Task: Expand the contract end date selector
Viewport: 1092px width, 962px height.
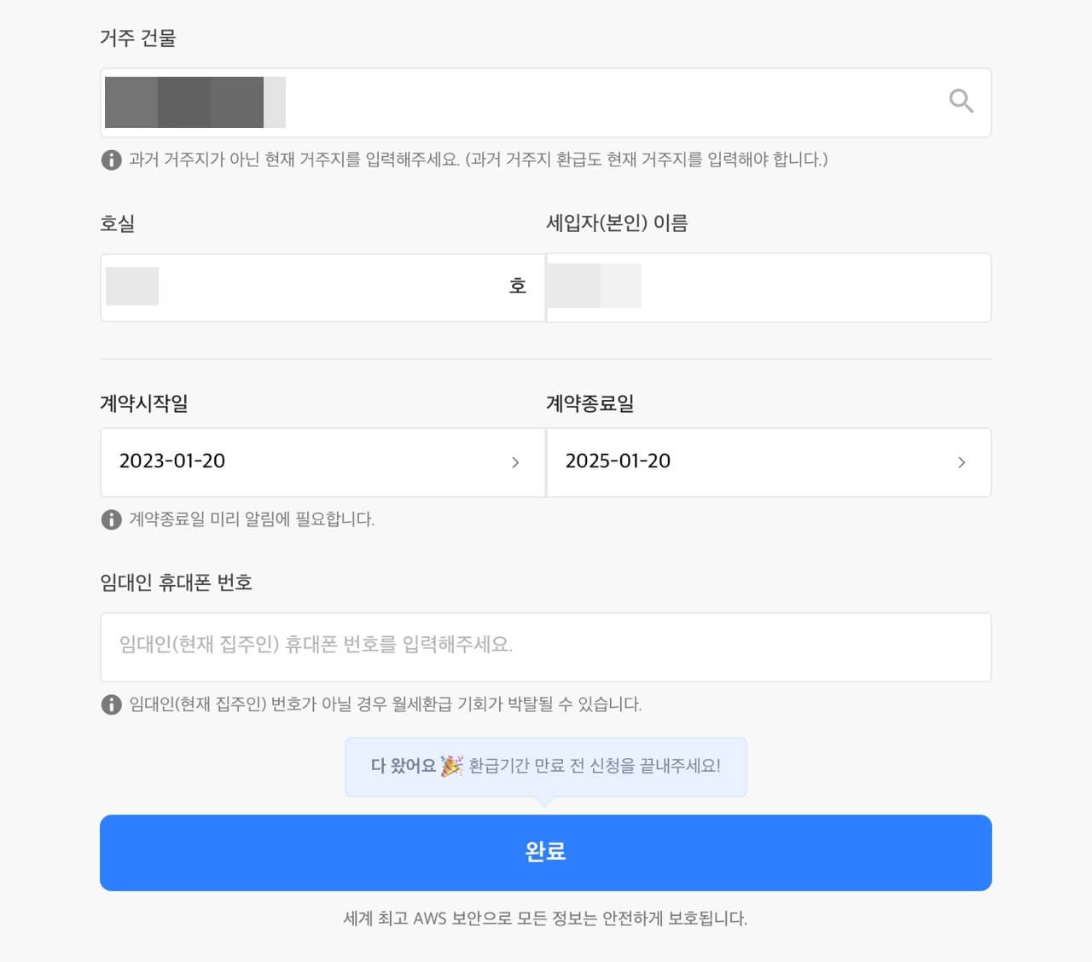Action: pos(768,462)
